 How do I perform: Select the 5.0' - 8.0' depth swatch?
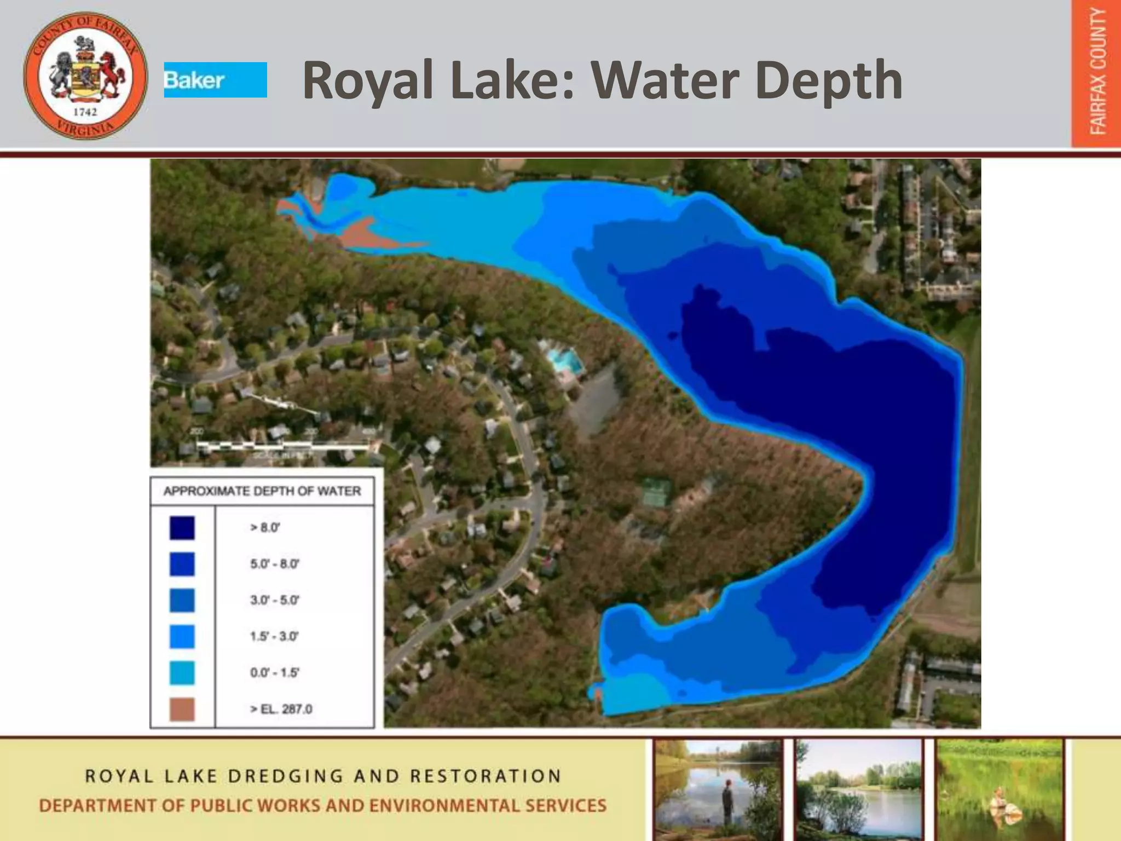(x=182, y=564)
